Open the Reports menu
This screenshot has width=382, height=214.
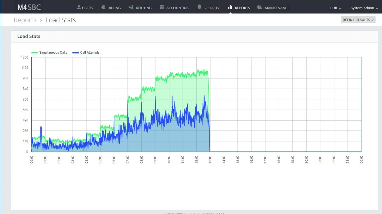click(x=239, y=7)
